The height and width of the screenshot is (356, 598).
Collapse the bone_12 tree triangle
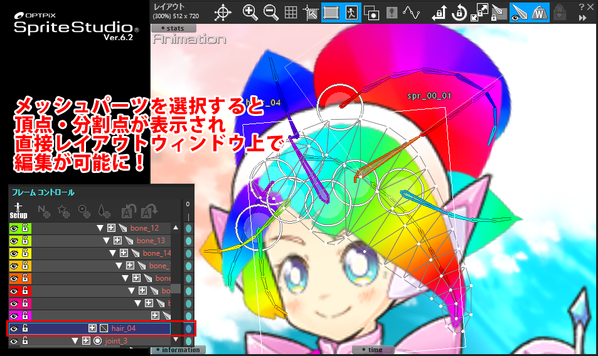tap(100, 228)
